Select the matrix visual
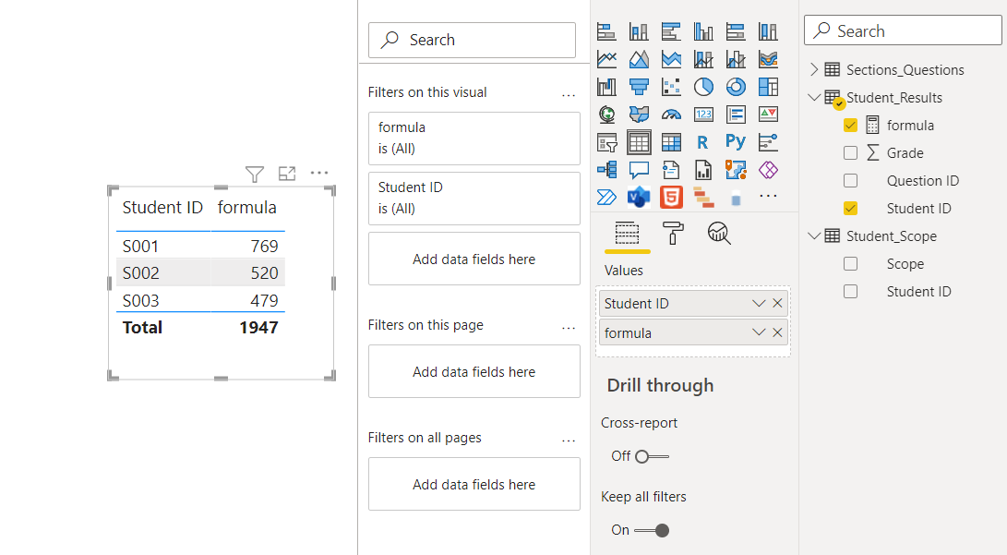The height and width of the screenshot is (555, 1007). (671, 142)
